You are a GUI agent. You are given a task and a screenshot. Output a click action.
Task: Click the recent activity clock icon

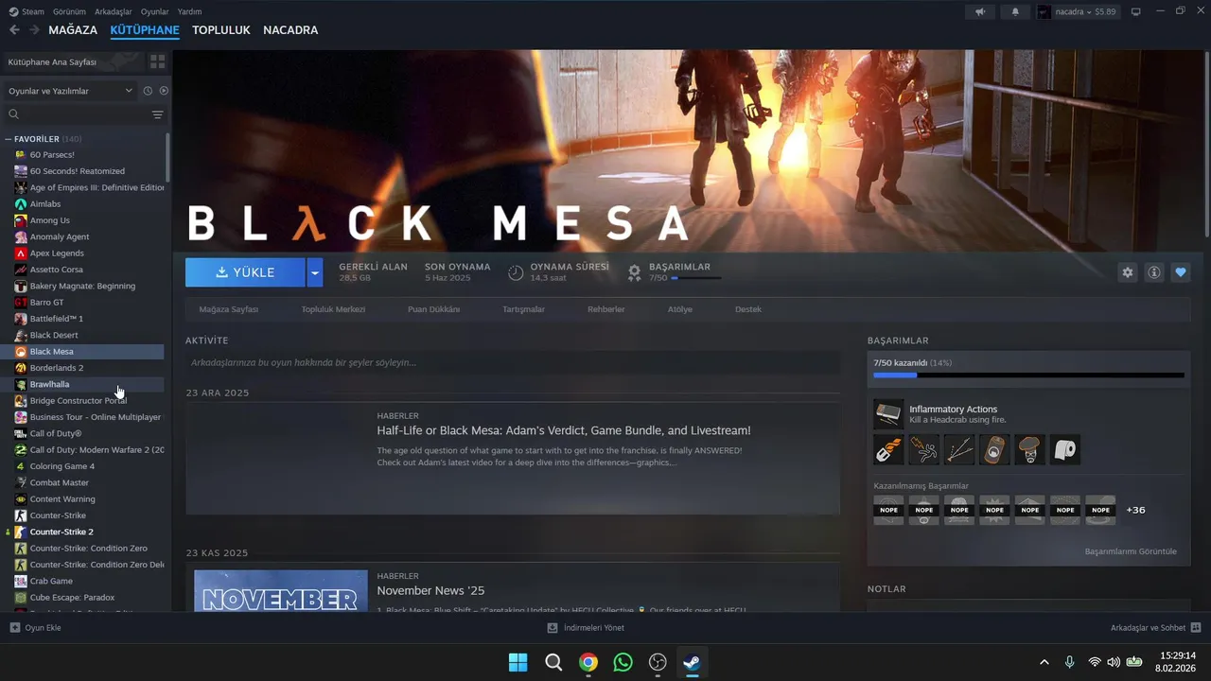(x=148, y=91)
